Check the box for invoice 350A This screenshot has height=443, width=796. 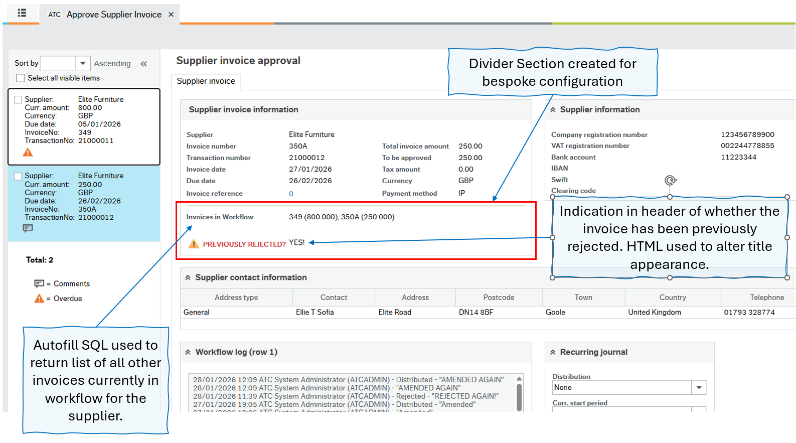pos(18,176)
